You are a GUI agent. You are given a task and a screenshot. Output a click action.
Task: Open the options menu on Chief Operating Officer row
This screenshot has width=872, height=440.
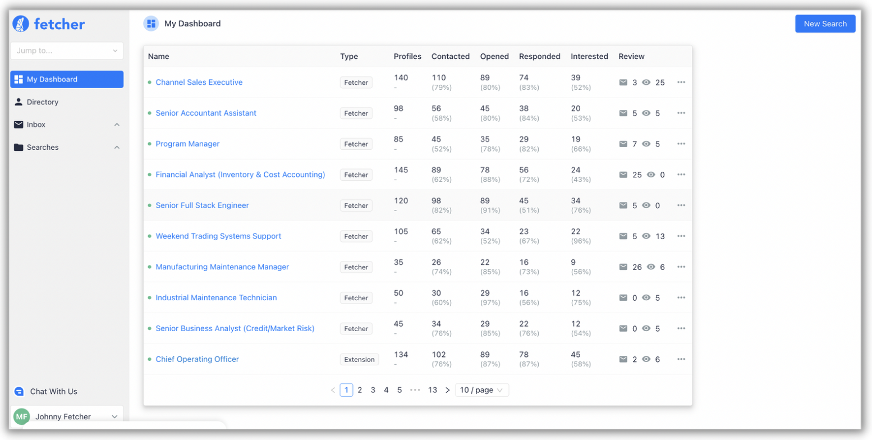pyautogui.click(x=682, y=359)
